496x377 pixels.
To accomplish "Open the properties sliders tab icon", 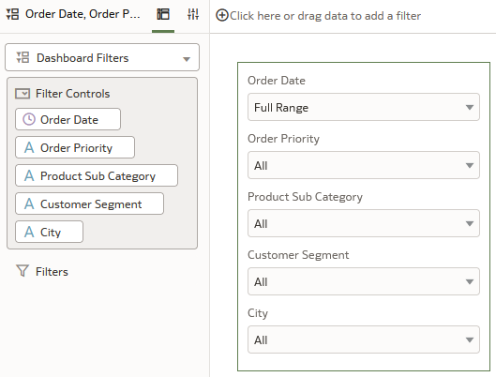I will (x=193, y=14).
